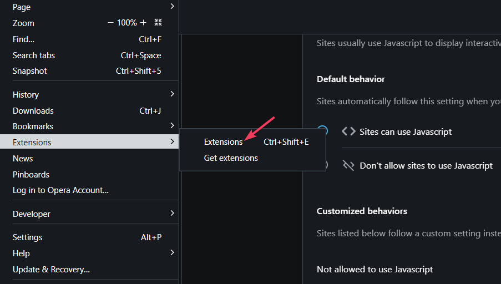The width and height of the screenshot is (501, 284).
Task: Open News from the menu
Action: 89,159
